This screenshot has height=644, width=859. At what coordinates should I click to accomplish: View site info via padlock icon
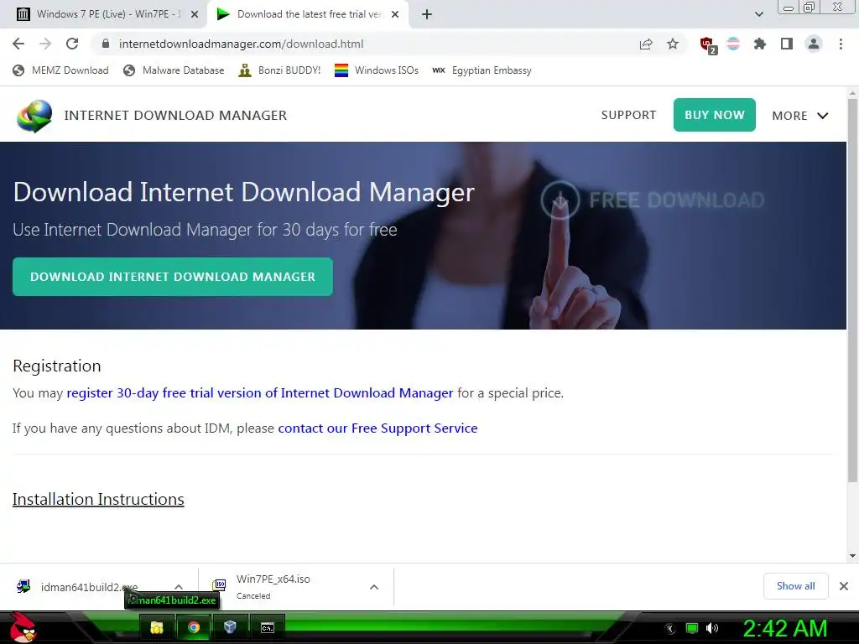click(x=106, y=44)
